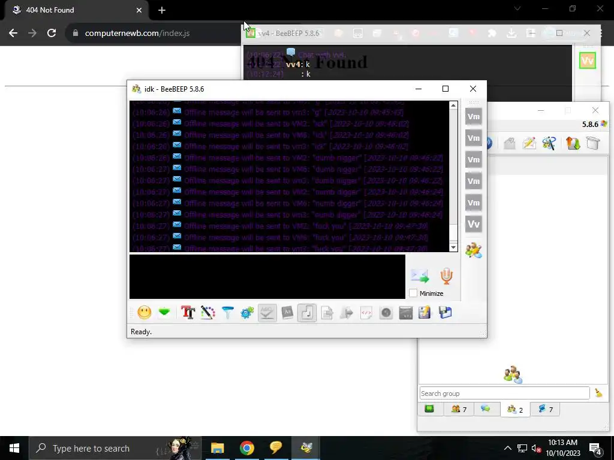Switch to the users tab showing 7
The width and height of the screenshot is (614, 460).
tap(459, 409)
